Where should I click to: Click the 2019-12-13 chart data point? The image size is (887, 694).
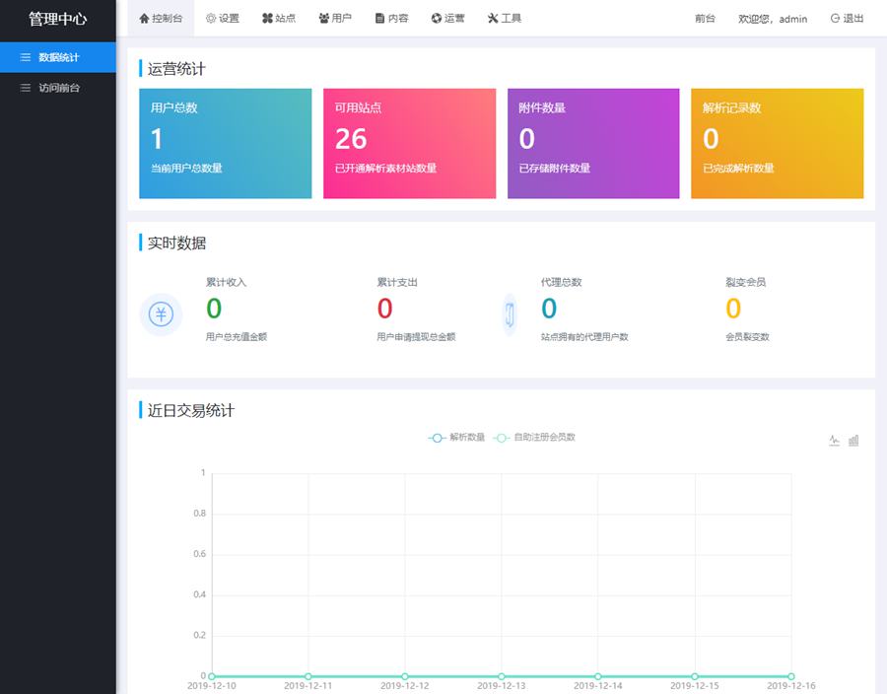(502, 676)
